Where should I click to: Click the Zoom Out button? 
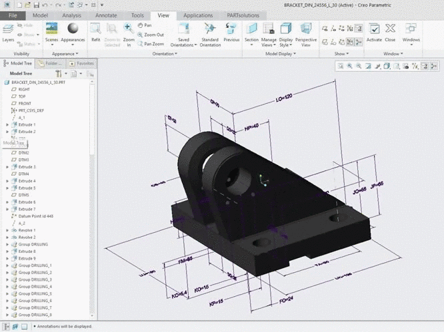(150, 35)
